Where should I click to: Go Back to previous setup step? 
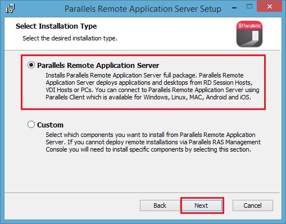[160, 205]
